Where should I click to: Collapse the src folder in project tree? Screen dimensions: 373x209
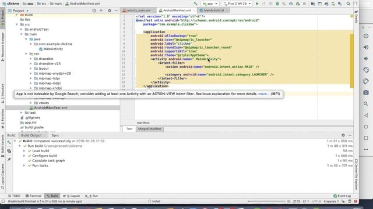click(x=17, y=24)
